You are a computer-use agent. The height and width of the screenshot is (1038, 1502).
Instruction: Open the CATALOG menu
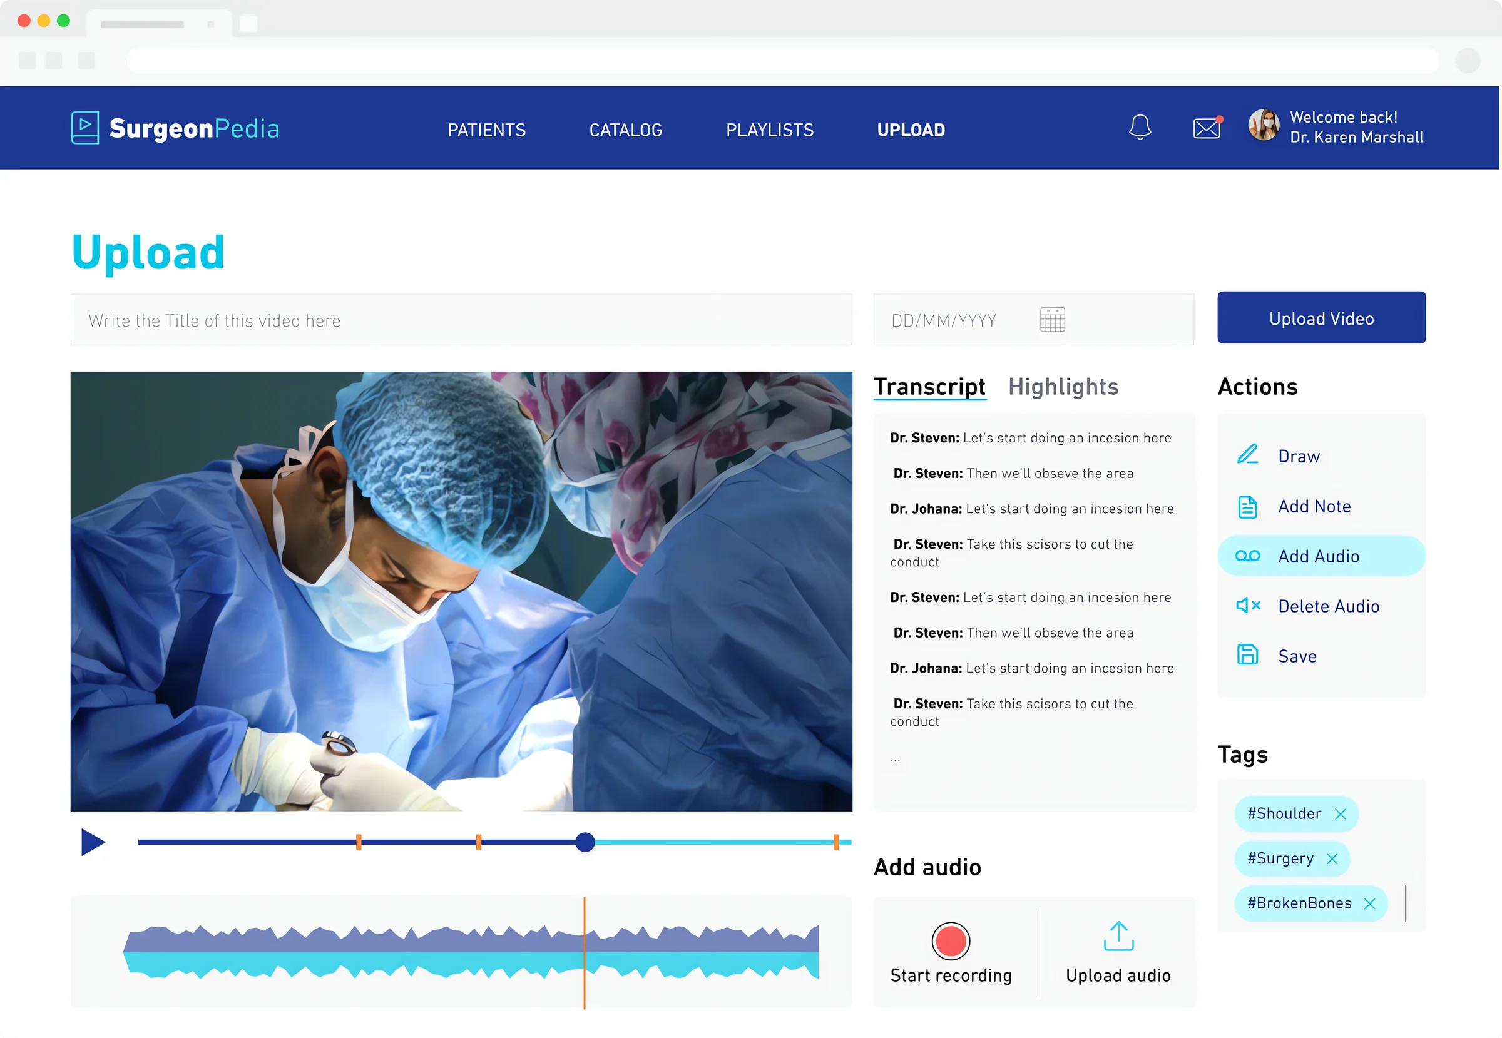click(626, 130)
